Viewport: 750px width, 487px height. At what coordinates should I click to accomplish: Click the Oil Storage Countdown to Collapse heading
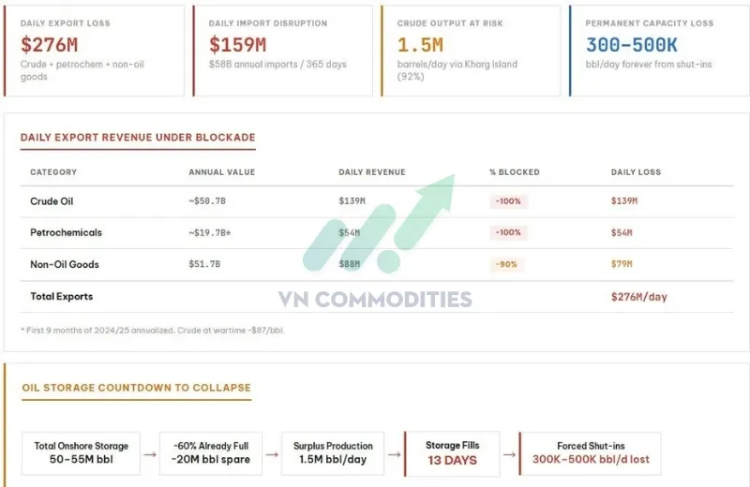(136, 388)
